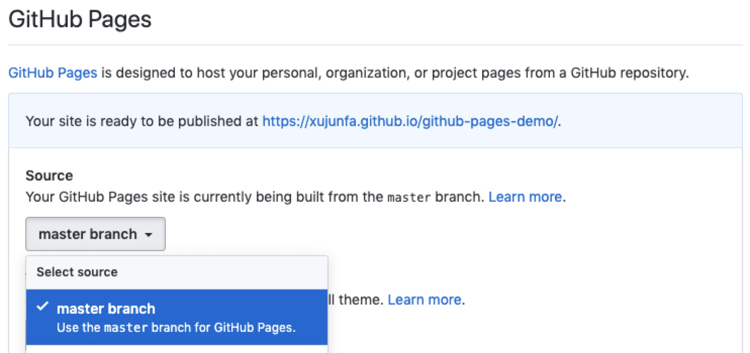The image size is (750, 353).
Task: Click Learn more in the Source section
Action: [525, 197]
